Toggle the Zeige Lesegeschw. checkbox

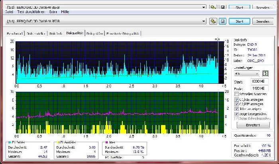pyautogui.click(x=236, y=114)
